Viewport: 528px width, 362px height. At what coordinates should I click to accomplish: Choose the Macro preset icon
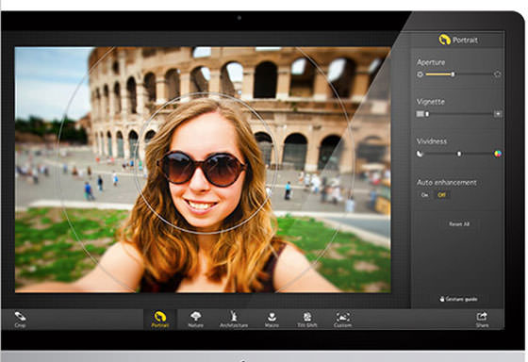pyautogui.click(x=272, y=317)
